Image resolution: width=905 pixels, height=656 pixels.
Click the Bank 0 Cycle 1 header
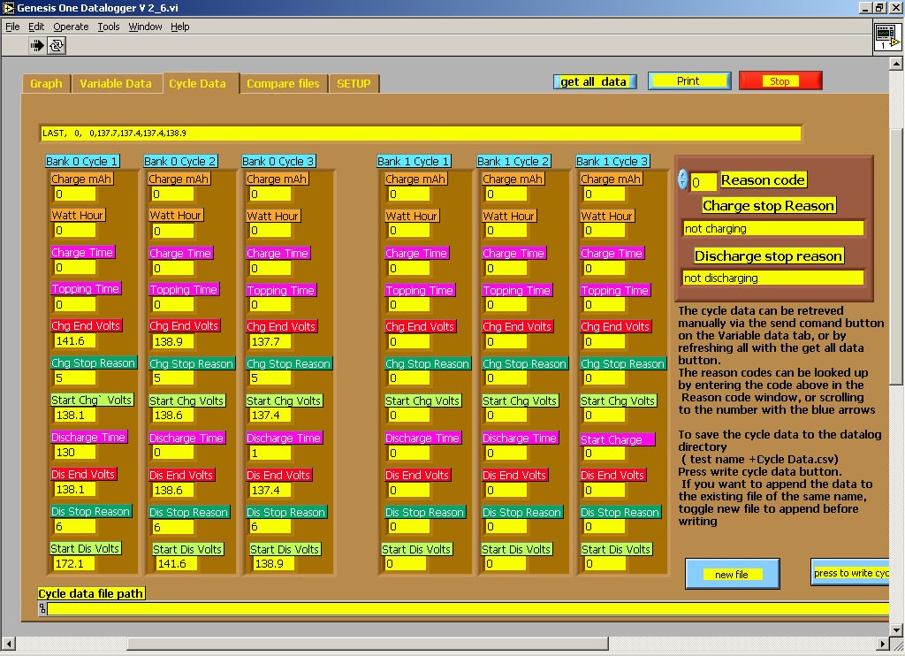tap(82, 162)
